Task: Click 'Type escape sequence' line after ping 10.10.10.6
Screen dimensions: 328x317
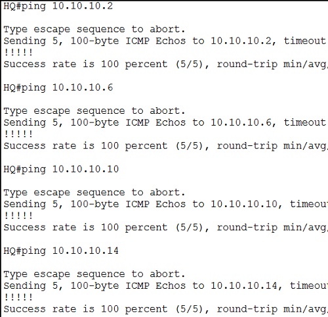Action: click(x=94, y=111)
